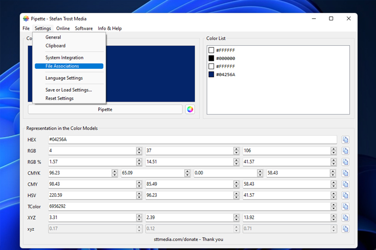Image resolution: width=376 pixels, height=250 pixels.
Task: Close the Settings menu in the menu bar
Action: [x=43, y=28]
